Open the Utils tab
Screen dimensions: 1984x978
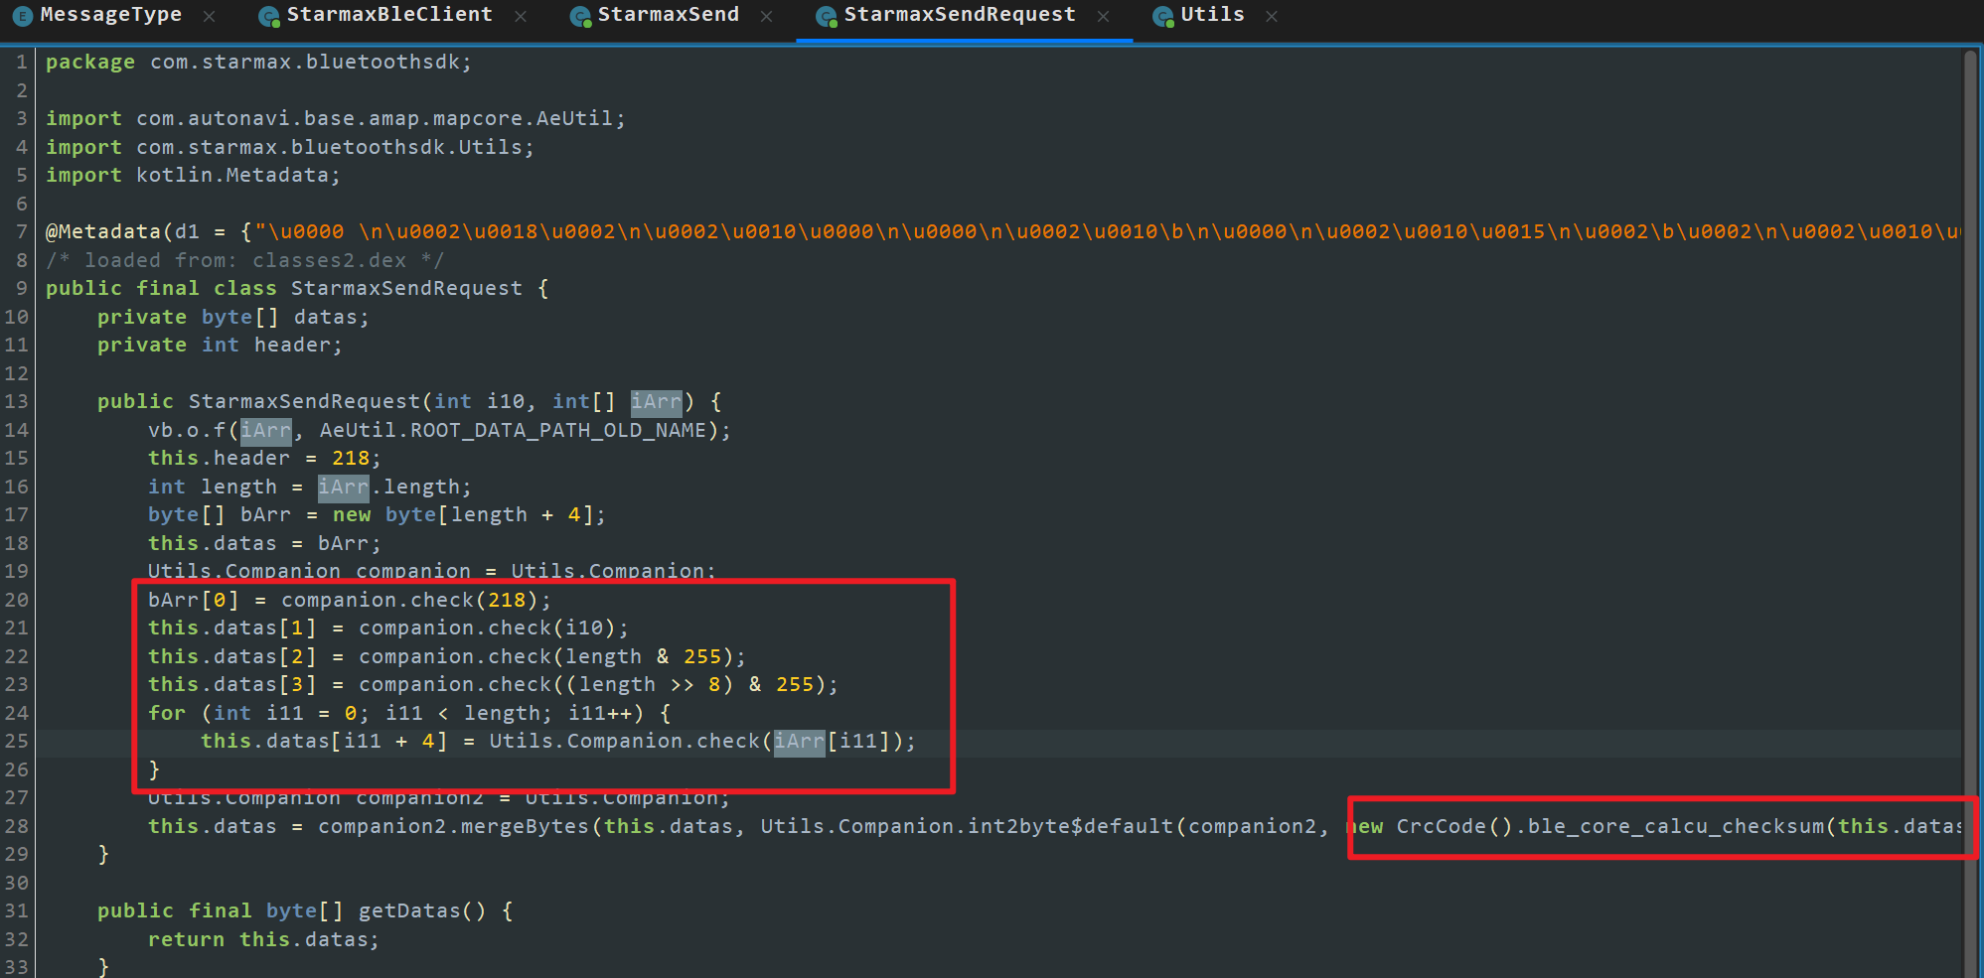point(1212,15)
